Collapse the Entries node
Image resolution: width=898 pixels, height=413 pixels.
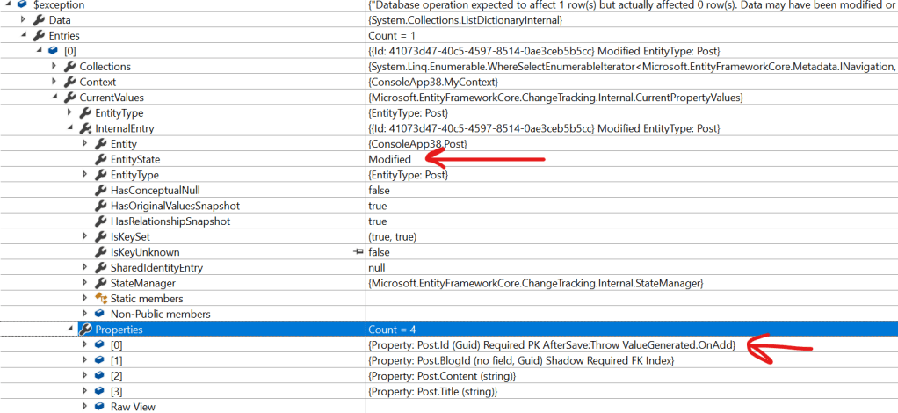[x=24, y=36]
